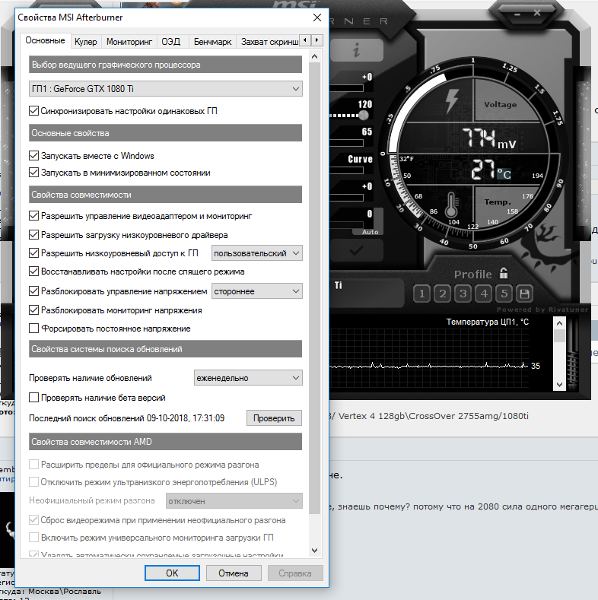598x600 pixels.
Task: Switch to the Захват скриншотов tab
Action: coord(269,42)
